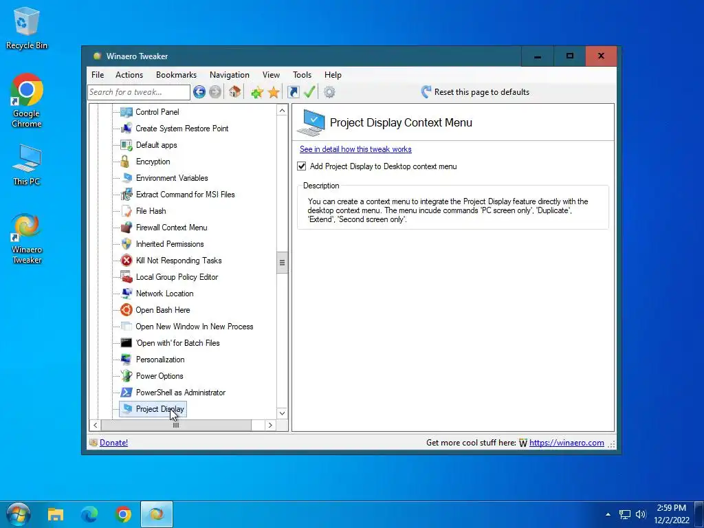The image size is (704, 528).
Task: Open the Actions menu
Action: pyautogui.click(x=129, y=75)
